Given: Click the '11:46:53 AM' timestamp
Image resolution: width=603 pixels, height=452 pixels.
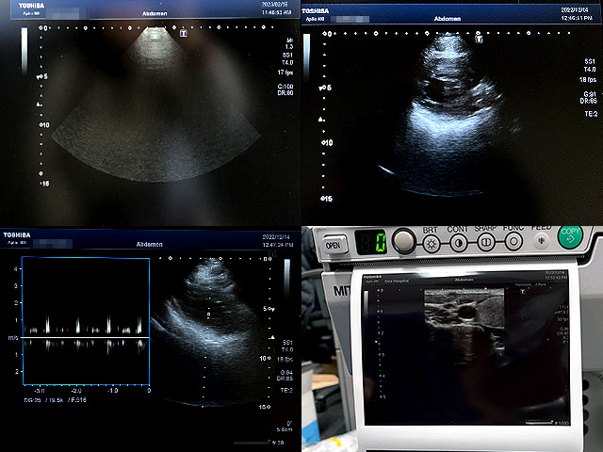Looking at the screenshot, I should (x=276, y=12).
